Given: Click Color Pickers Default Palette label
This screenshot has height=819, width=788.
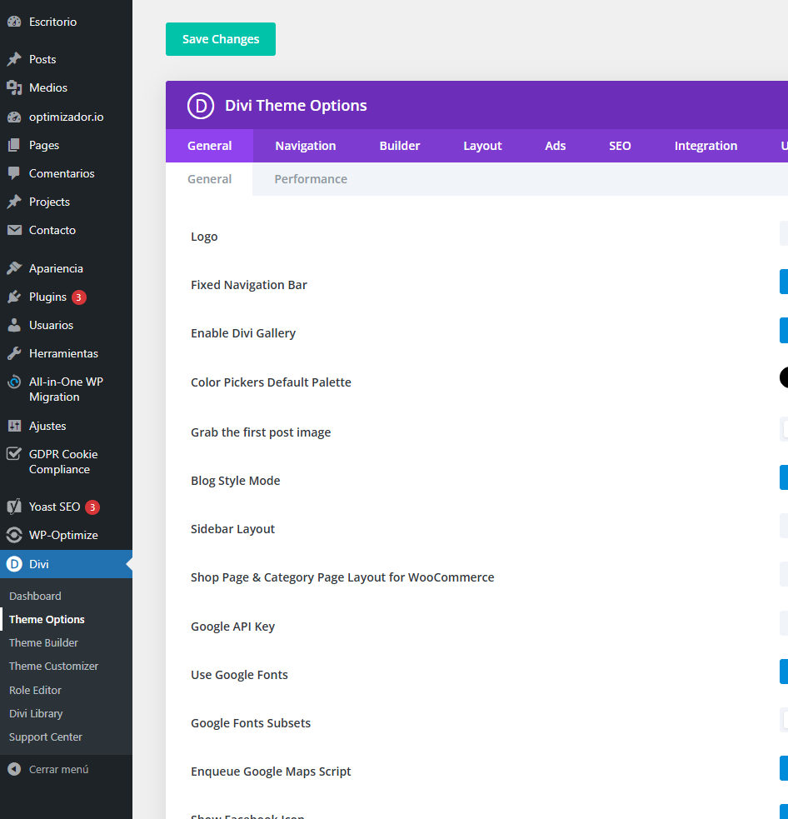Looking at the screenshot, I should click(x=271, y=382).
